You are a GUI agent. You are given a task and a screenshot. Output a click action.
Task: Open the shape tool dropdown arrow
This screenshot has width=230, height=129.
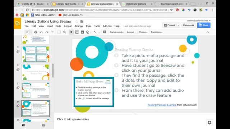[x=91, y=32]
